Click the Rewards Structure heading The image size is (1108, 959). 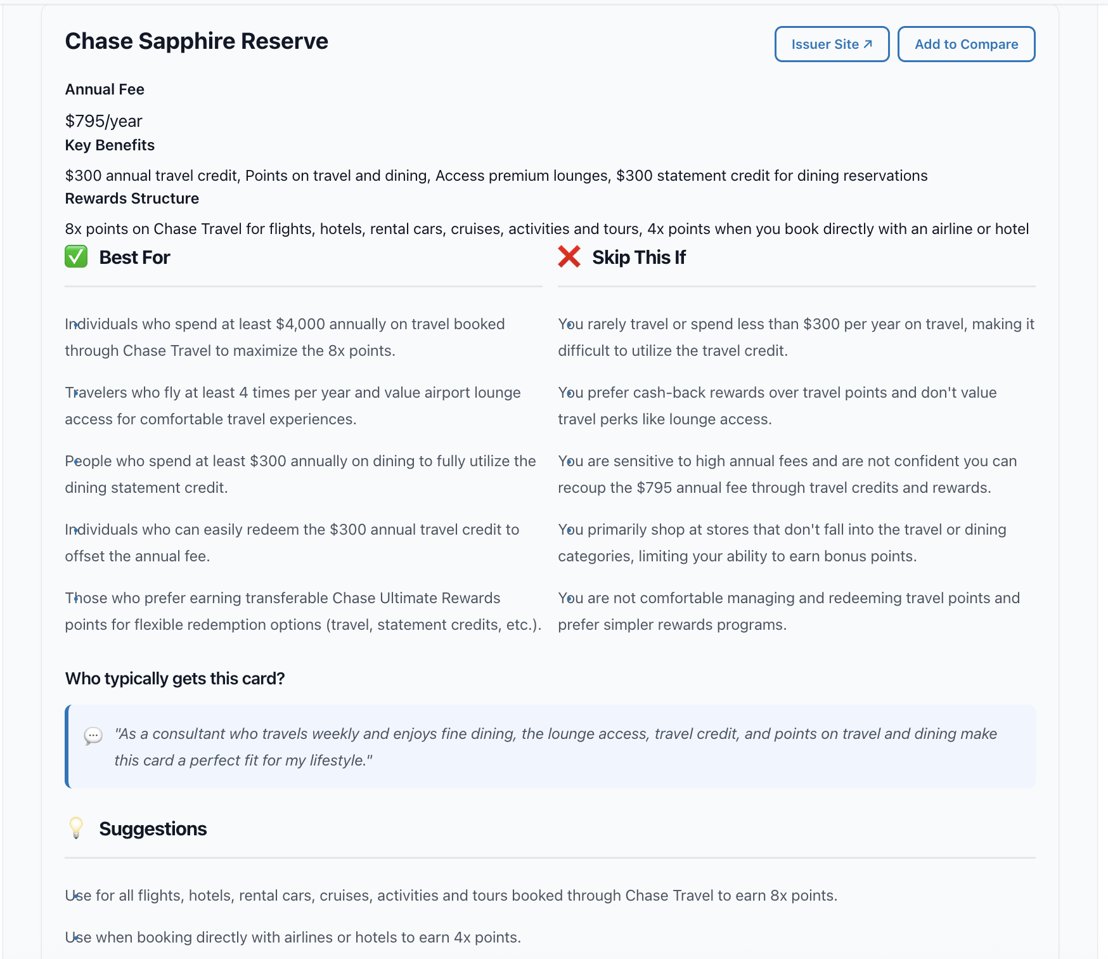[131, 198]
